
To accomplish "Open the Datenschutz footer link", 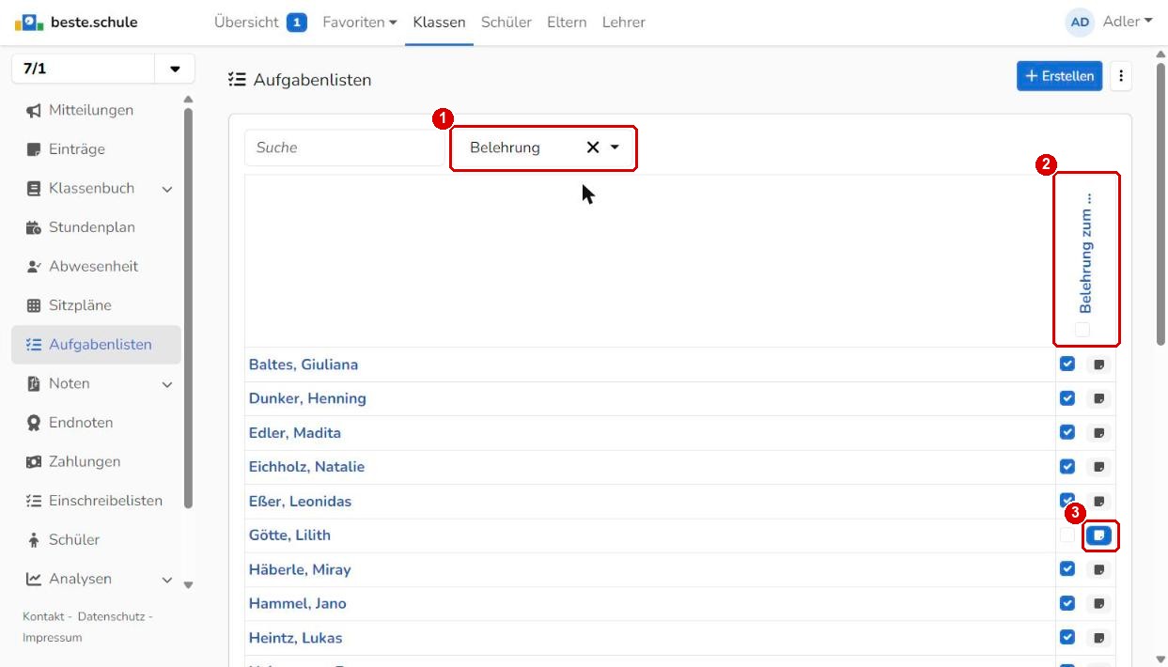I will tap(112, 616).
